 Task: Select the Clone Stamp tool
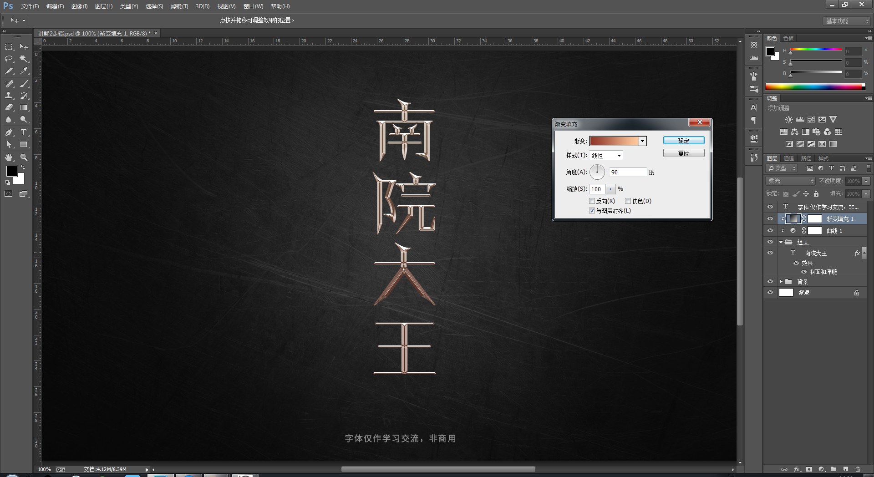click(x=9, y=96)
